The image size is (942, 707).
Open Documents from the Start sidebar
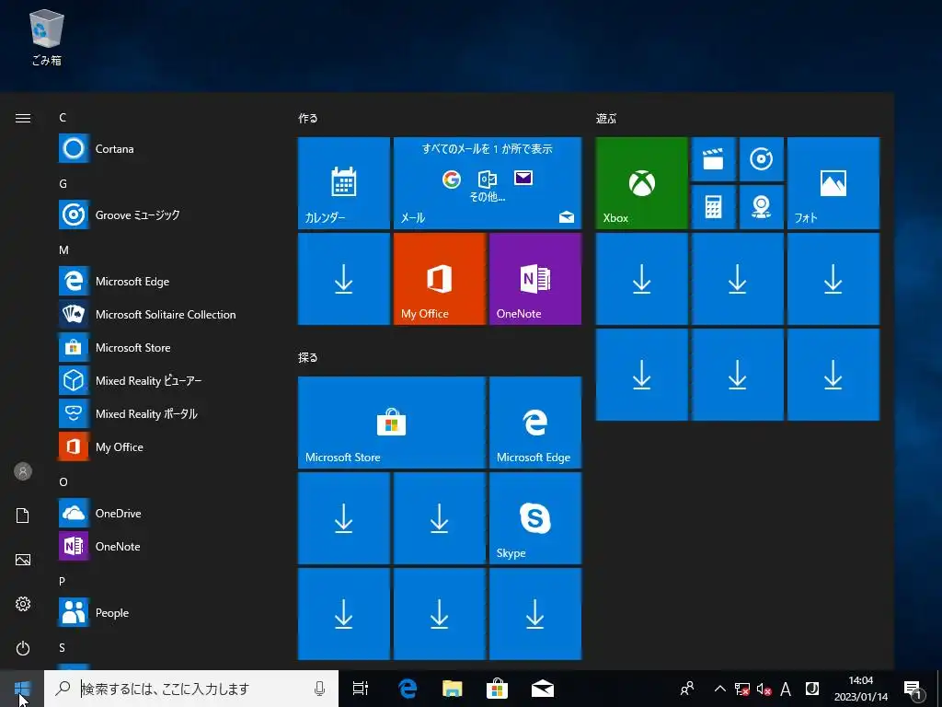coord(23,516)
